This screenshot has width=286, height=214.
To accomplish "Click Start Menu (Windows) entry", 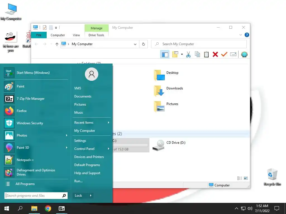I will (36, 73).
